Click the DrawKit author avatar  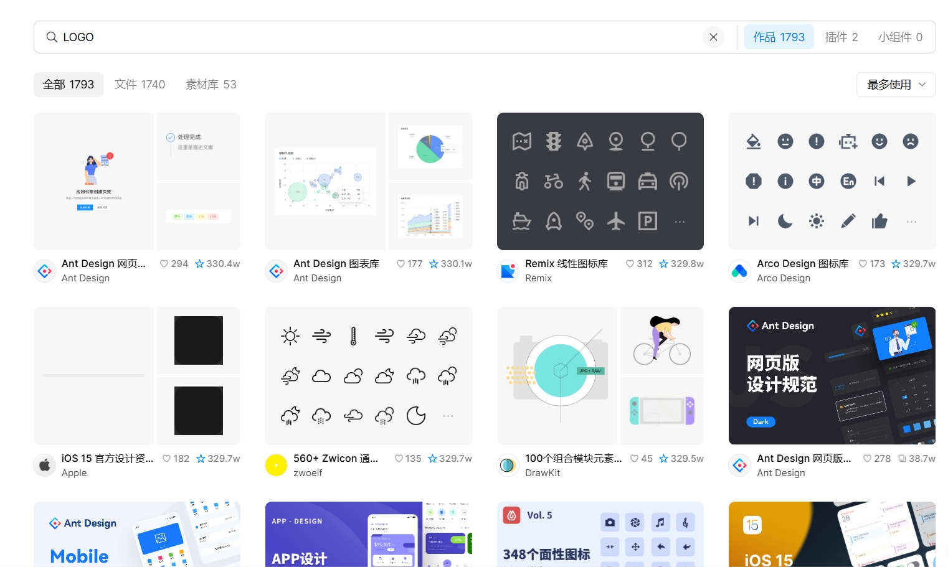508,465
